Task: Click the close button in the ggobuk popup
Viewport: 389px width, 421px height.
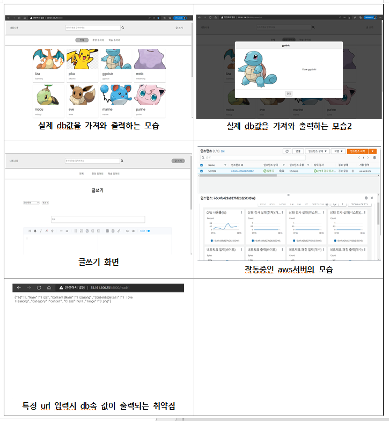Action: (x=289, y=93)
